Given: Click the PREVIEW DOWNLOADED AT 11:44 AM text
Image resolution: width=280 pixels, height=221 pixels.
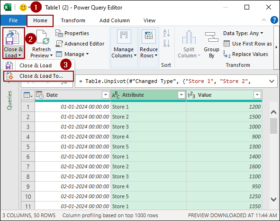Looking at the screenshot, I should pyautogui.click(x=233, y=215).
